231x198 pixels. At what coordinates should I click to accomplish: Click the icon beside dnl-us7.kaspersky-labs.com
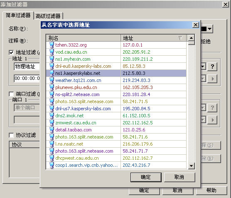(x=52, y=109)
